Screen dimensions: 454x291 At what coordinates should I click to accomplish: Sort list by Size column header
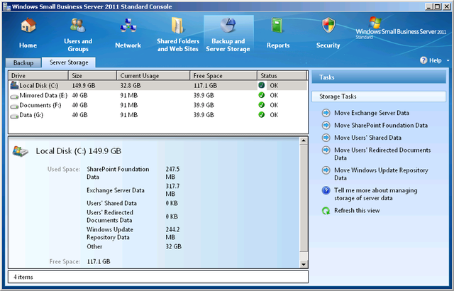point(93,75)
